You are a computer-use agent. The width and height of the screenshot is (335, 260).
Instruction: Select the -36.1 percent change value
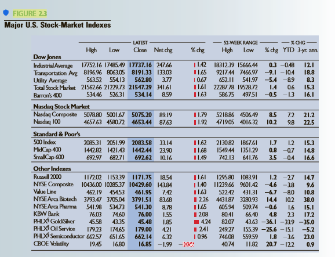(x=269, y=222)
